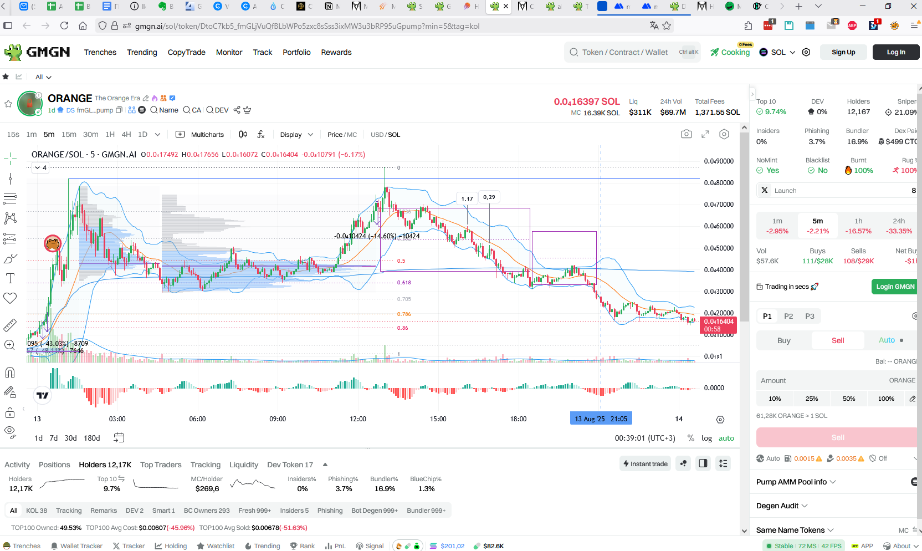Toggle stay-in-drawing-mode pencil lock
Image resolution: width=922 pixels, height=551 pixels.
click(10, 392)
